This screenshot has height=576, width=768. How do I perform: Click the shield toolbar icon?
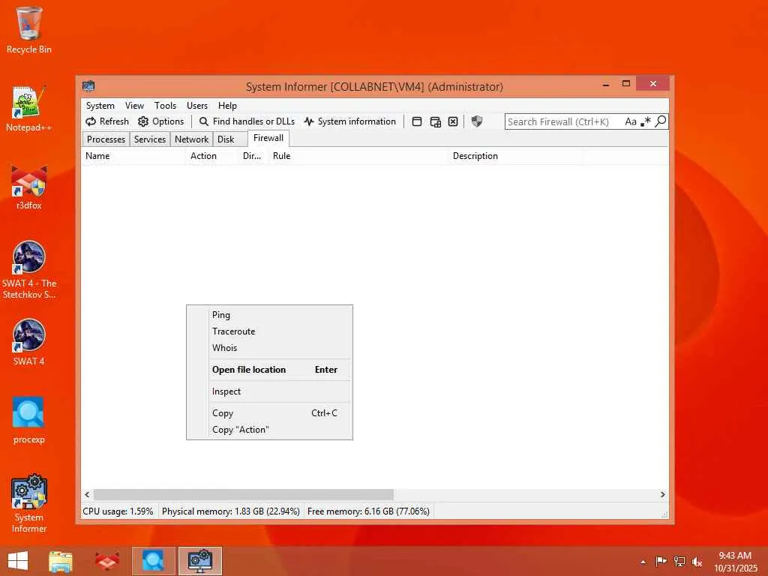[x=476, y=121]
